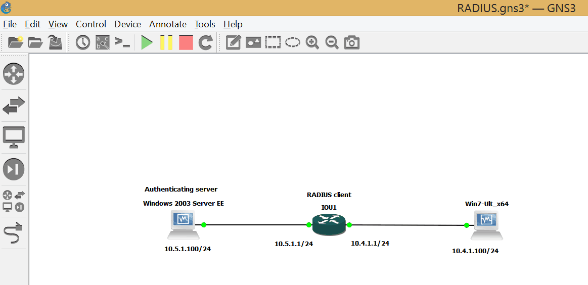
Task: Start all devices with green play
Action: (x=147, y=42)
